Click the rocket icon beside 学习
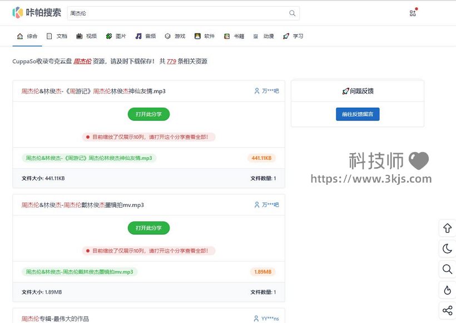 pyautogui.click(x=286, y=36)
